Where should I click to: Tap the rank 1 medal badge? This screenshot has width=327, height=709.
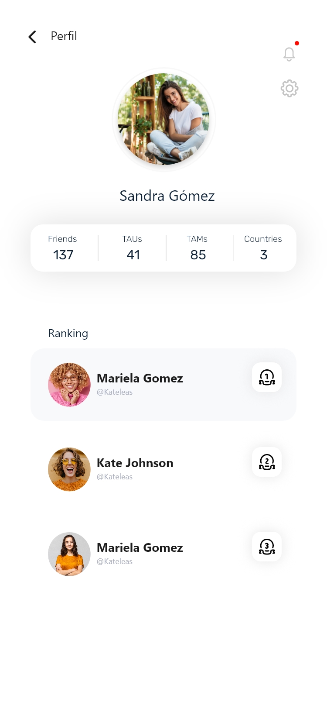[x=267, y=377]
